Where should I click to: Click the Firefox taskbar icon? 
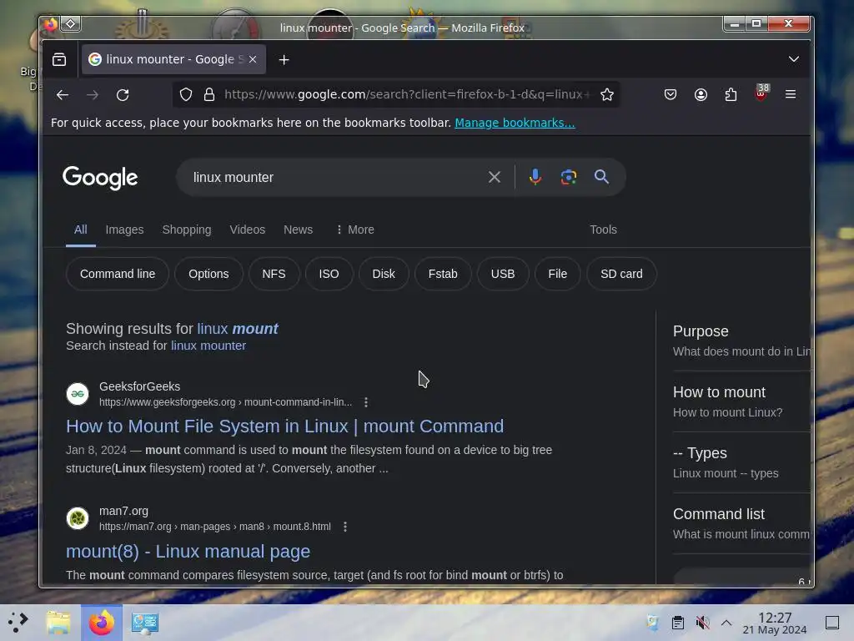(x=101, y=623)
